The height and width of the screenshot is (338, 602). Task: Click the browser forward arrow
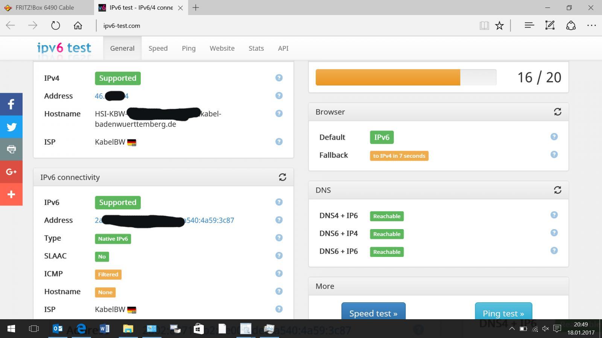click(33, 26)
